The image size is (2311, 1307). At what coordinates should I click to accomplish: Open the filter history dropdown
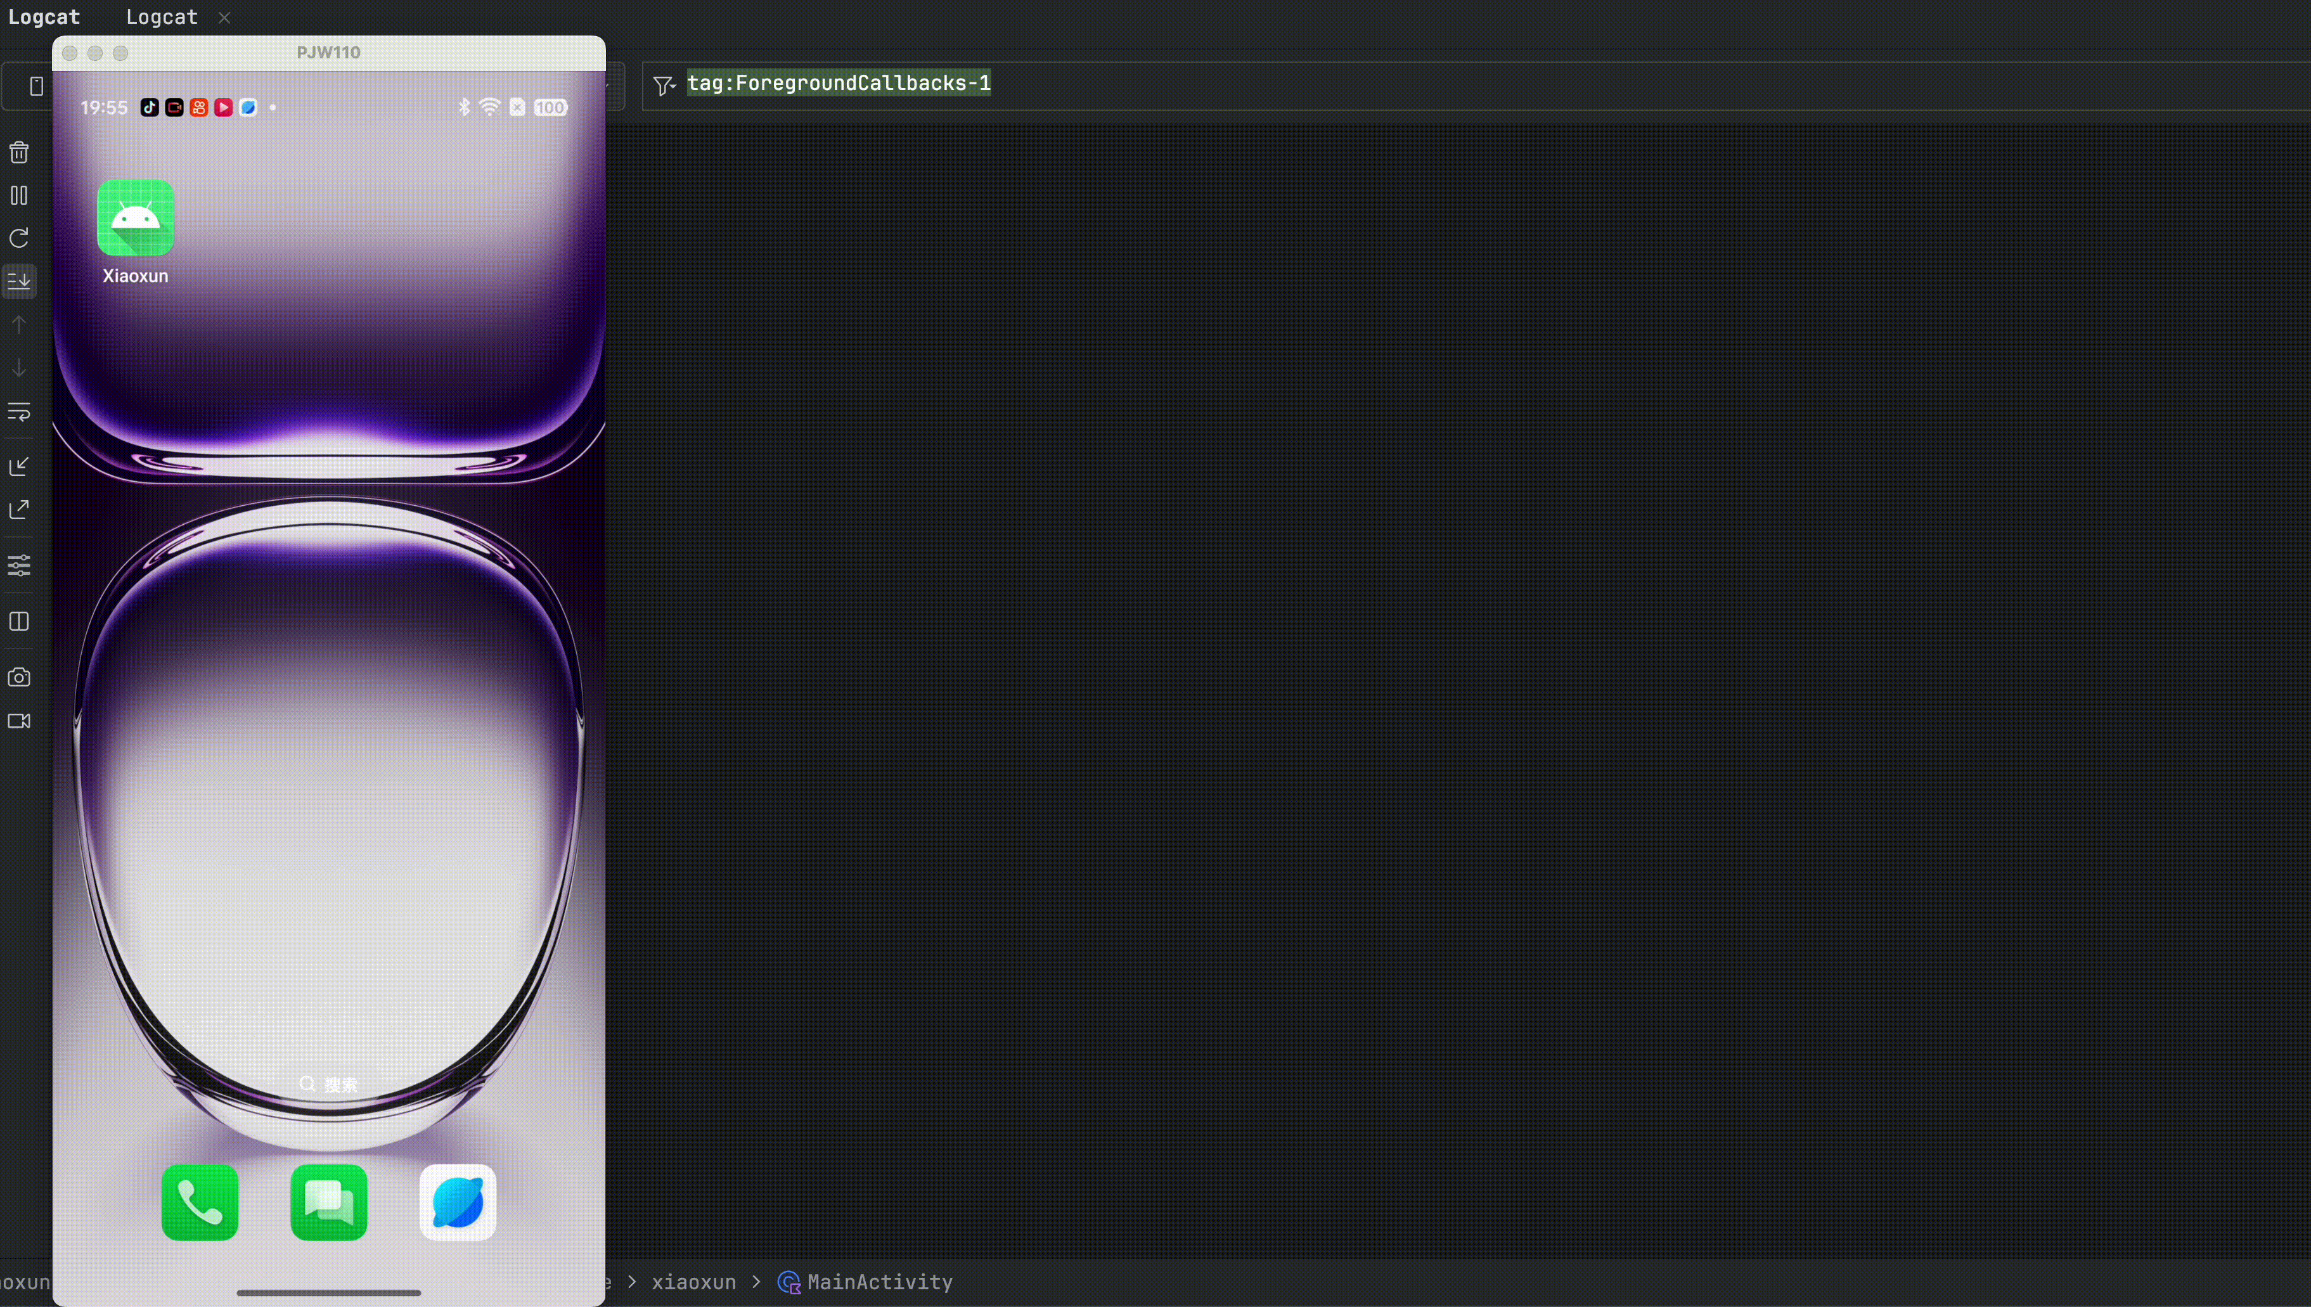tap(664, 86)
